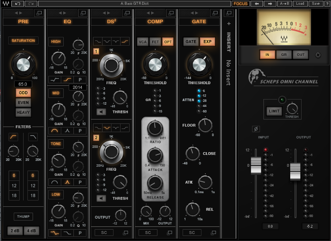The image size is (331, 241).
Task: Select EVEN saturation mode
Action: [x=23, y=103]
